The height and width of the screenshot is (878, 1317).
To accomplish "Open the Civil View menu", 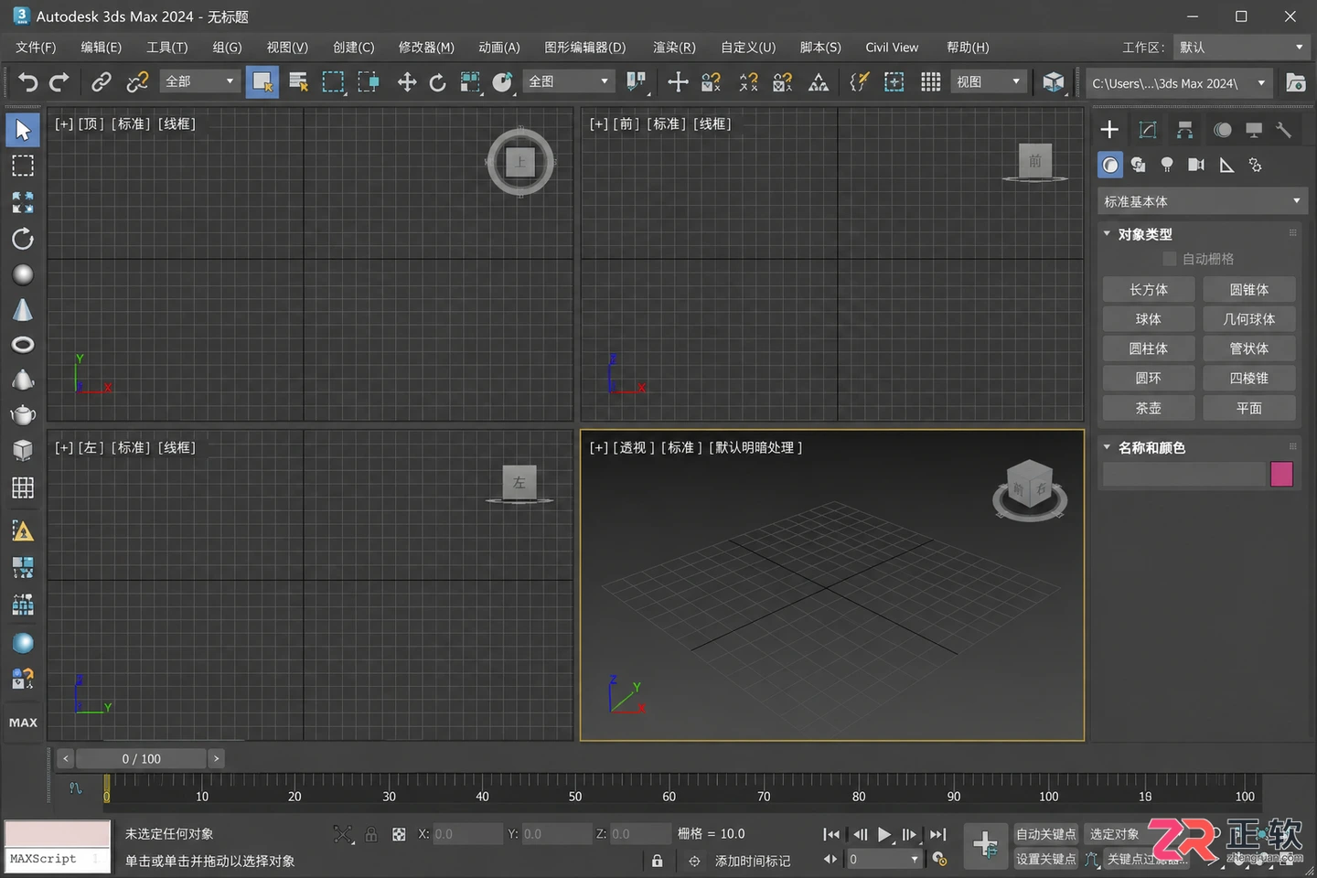I will point(892,48).
